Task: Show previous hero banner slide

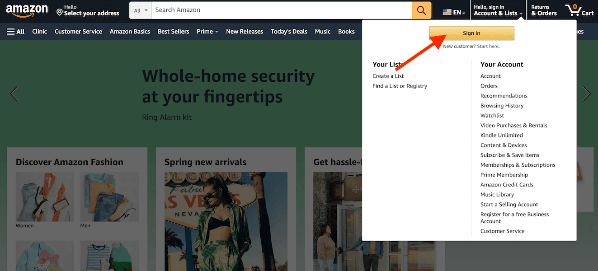Action: 14,93
